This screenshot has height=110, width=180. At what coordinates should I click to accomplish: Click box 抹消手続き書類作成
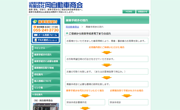point(85,102)
